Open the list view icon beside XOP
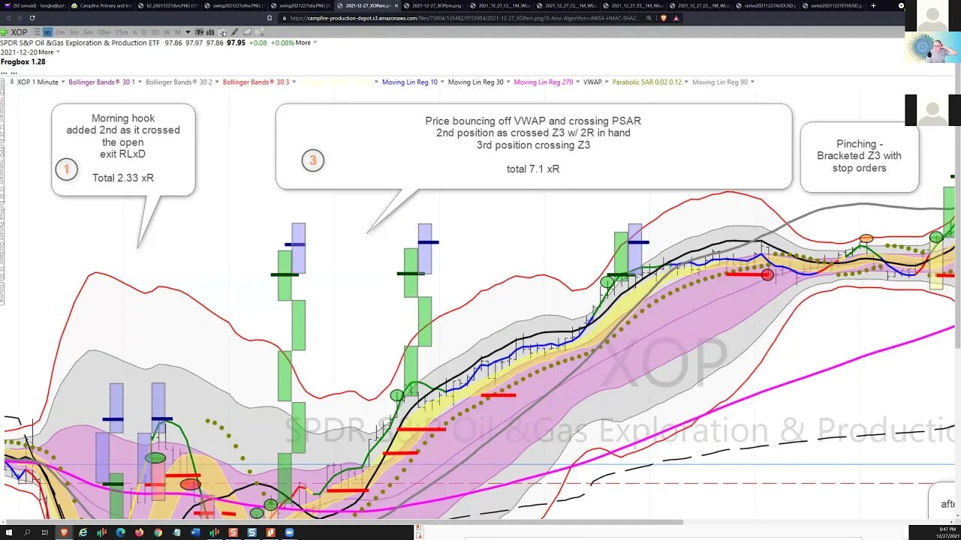The height and width of the screenshot is (540, 961). (37, 32)
